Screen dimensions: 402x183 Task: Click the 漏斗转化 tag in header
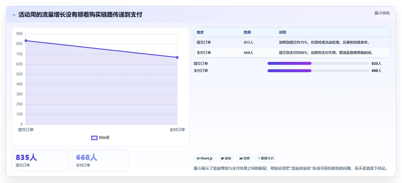point(382,13)
